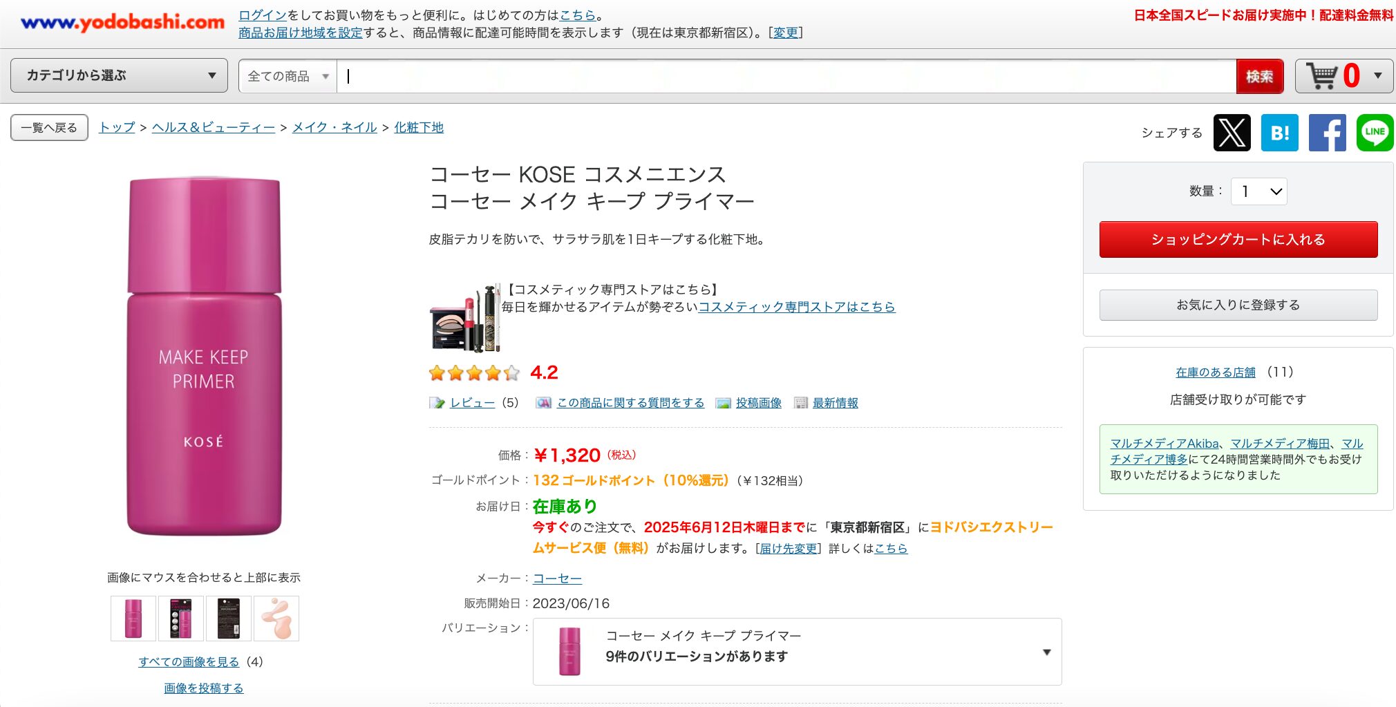The width and height of the screenshot is (1396, 707).
Task: Open the カテゴリから選ぶ category dropdown
Action: 119,75
